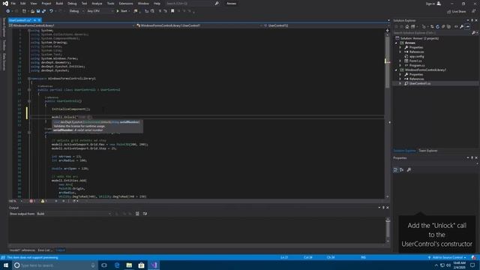
Task: Click the Output clear all icon
Action: coord(137,214)
